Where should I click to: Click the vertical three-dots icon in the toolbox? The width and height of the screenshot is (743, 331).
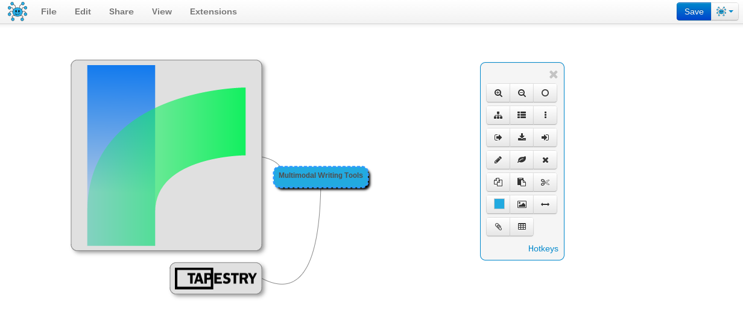point(545,115)
